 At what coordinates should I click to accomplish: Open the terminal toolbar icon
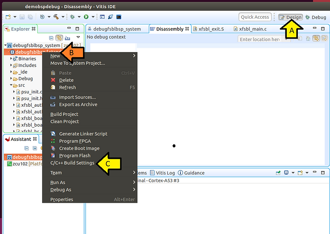pyautogui.click(x=119, y=17)
